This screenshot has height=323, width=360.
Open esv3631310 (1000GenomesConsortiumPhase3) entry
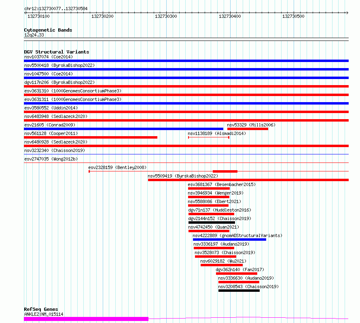[73, 91]
